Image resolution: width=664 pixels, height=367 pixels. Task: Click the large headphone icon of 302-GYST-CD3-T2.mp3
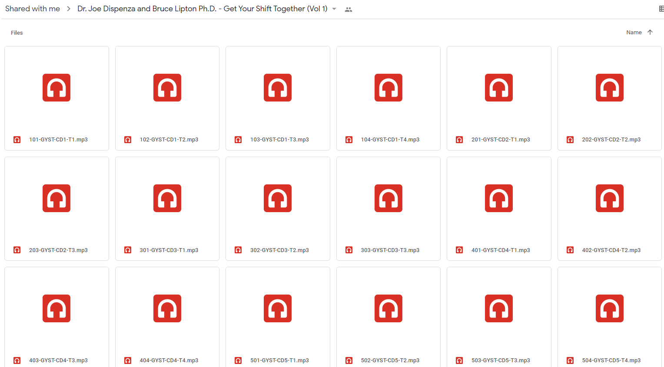tap(278, 198)
